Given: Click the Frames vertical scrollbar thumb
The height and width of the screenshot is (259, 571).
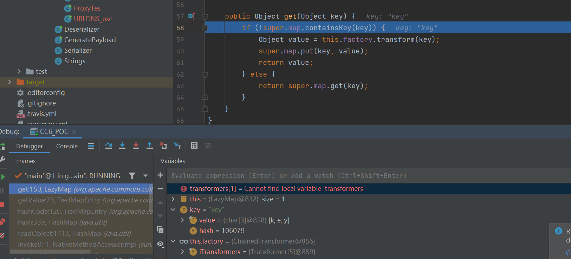Looking at the screenshot, I should point(151,197).
